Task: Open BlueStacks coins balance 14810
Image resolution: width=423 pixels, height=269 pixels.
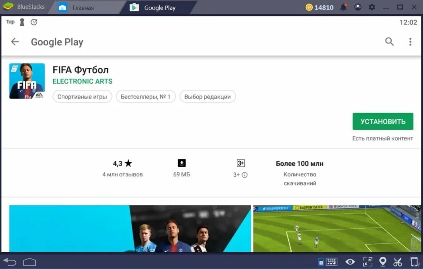Action: point(319,7)
